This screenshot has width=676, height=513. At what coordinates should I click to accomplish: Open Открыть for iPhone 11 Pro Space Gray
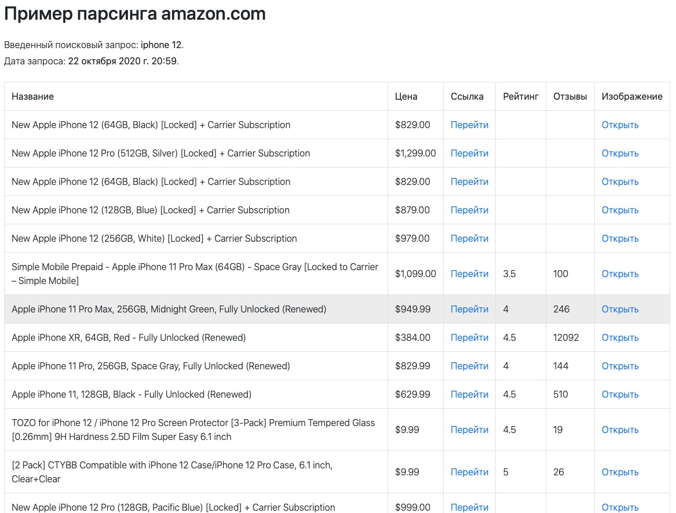tap(620, 366)
